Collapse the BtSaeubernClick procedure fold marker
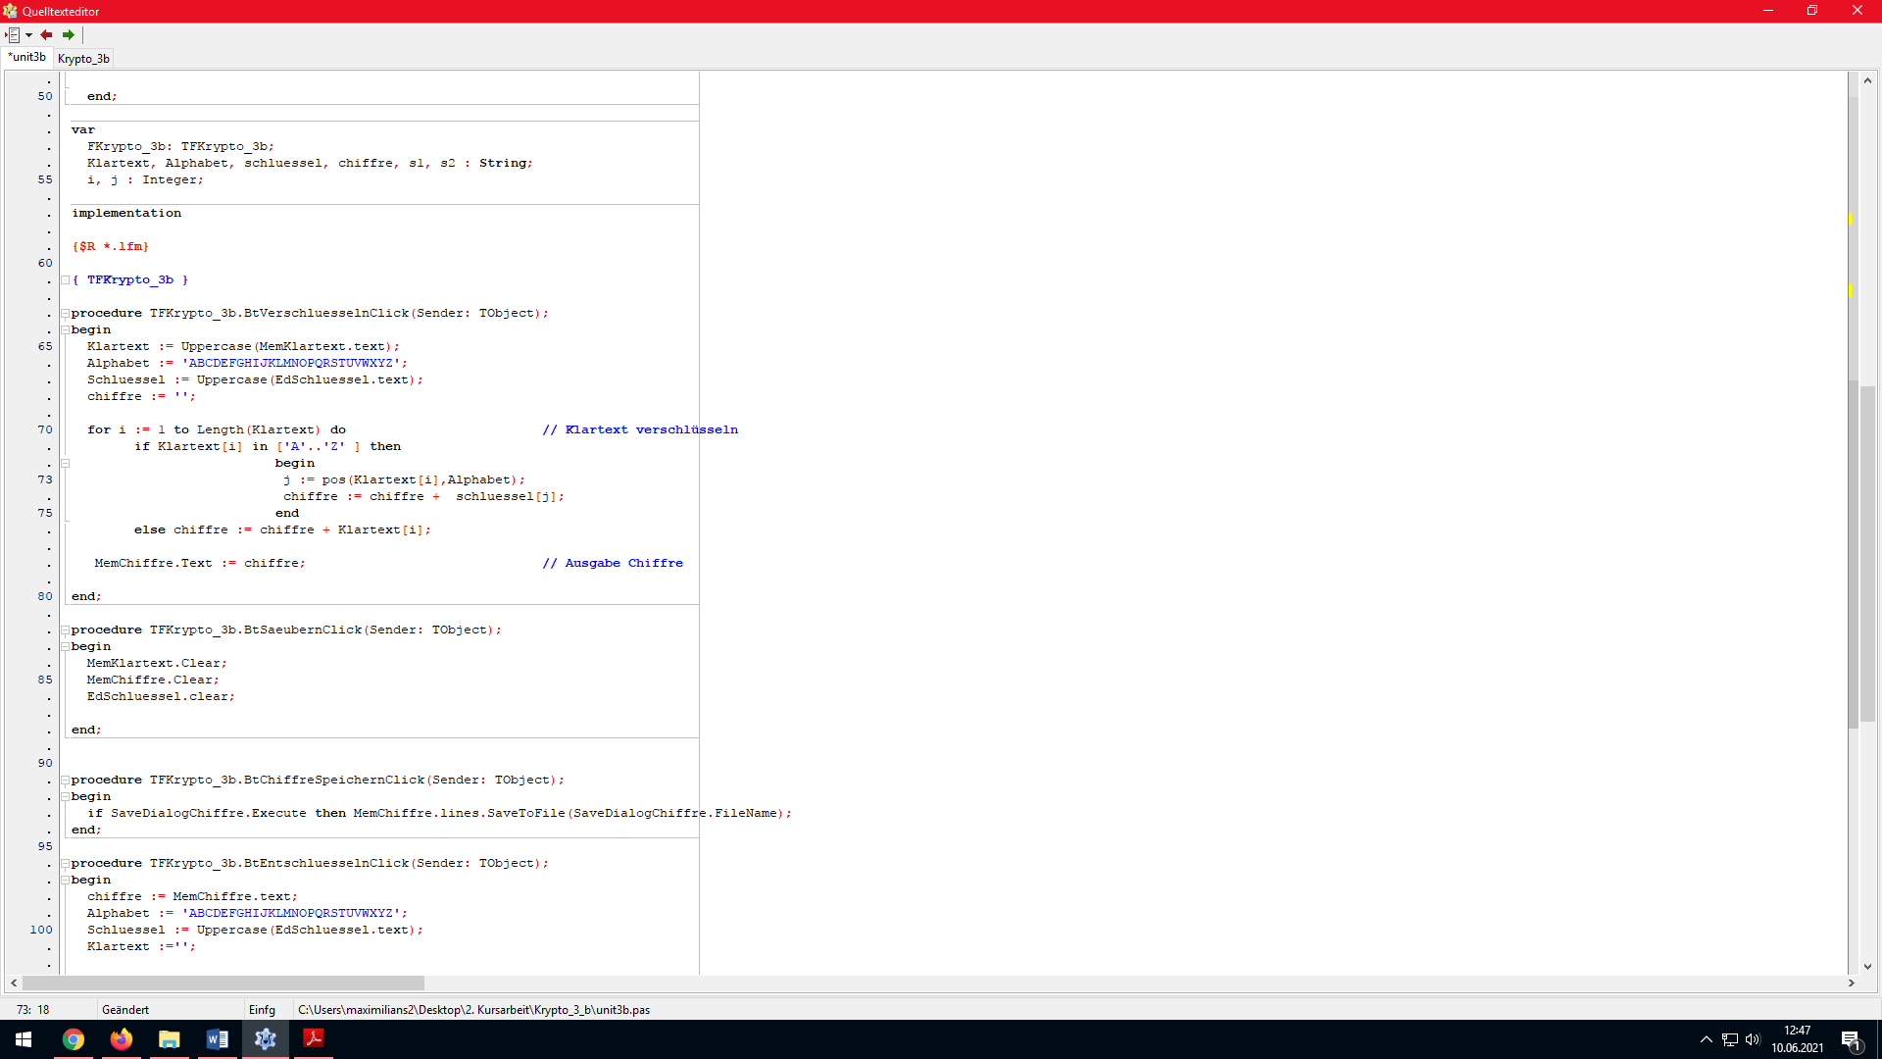 click(x=66, y=630)
